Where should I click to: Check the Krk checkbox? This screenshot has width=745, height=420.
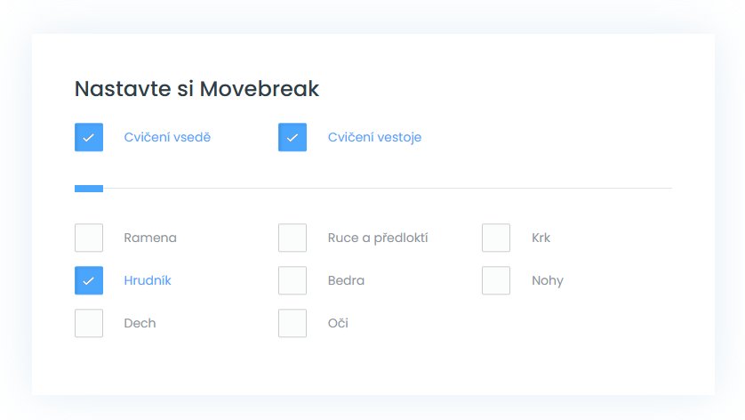[496, 238]
